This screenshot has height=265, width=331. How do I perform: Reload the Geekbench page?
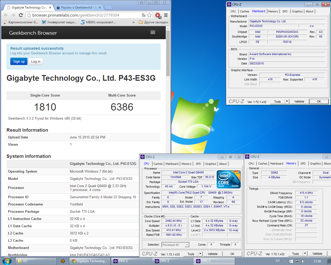click(21, 15)
